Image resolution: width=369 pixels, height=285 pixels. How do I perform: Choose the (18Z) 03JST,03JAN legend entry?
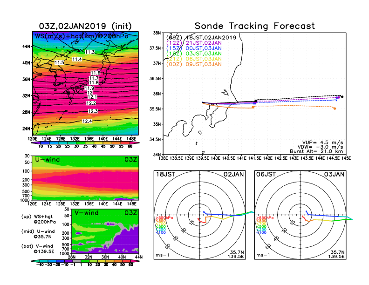point(194,54)
